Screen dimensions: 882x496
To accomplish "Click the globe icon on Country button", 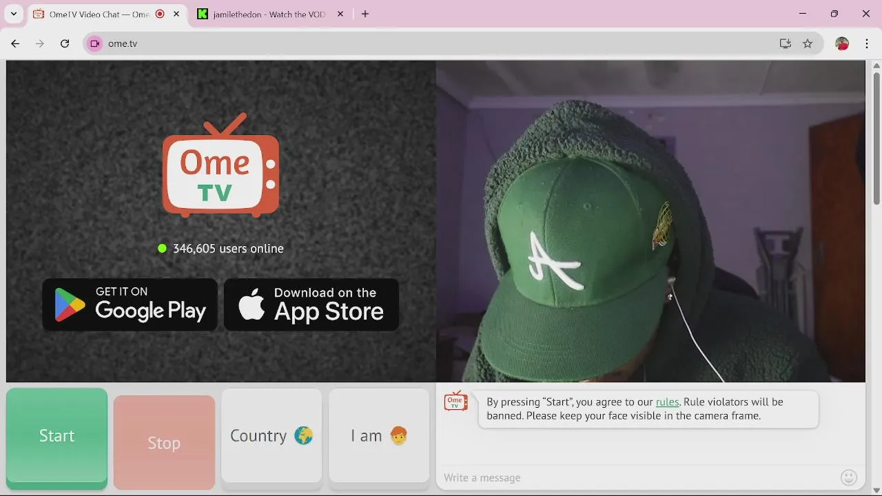I will click(x=303, y=435).
